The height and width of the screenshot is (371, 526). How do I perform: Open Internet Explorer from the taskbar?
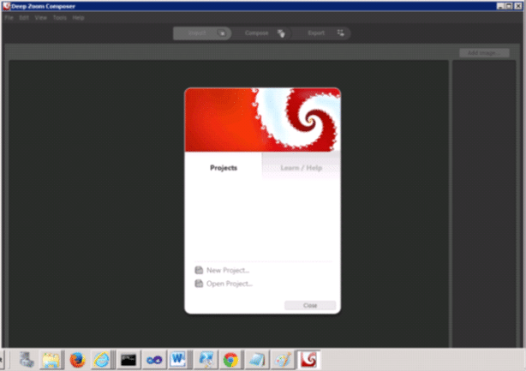(101, 360)
